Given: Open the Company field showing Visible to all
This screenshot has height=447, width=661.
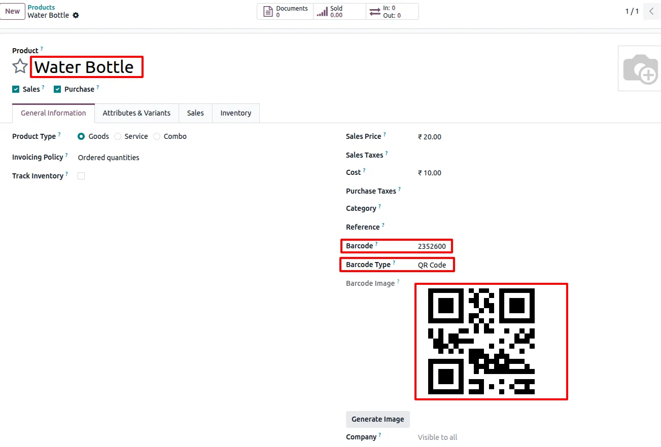Looking at the screenshot, I should tap(438, 437).
